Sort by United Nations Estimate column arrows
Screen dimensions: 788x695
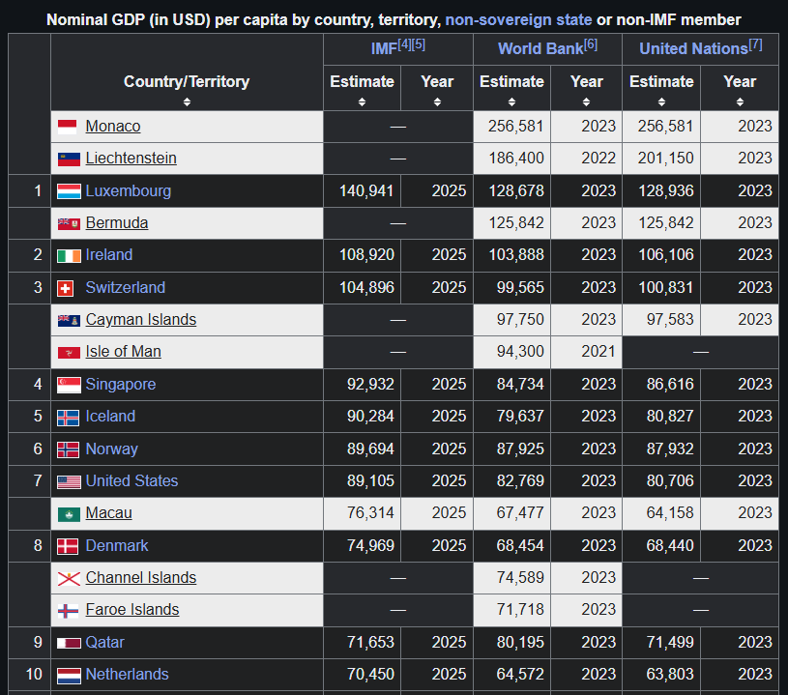pyautogui.click(x=661, y=102)
